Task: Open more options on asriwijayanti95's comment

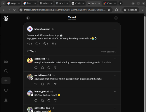Action: 115,75
